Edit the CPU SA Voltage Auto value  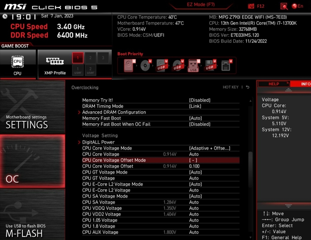[194, 202]
